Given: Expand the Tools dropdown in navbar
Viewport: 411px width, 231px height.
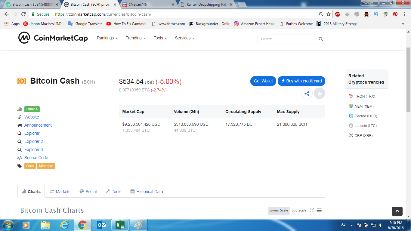Looking at the screenshot, I should point(160,38).
